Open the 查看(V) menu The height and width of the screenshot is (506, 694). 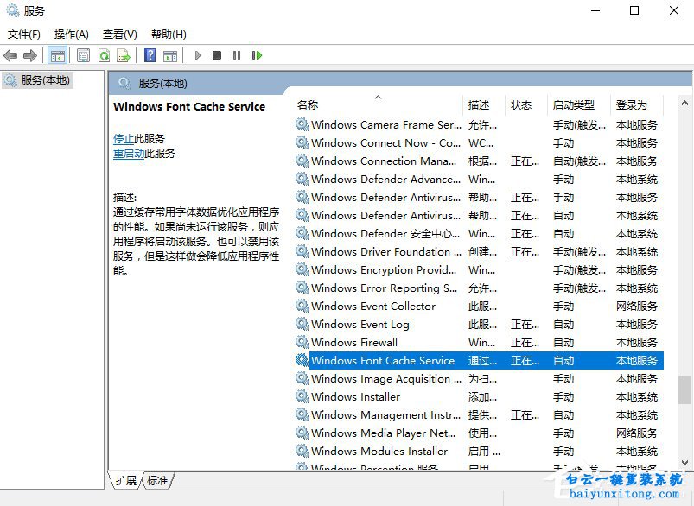click(119, 34)
